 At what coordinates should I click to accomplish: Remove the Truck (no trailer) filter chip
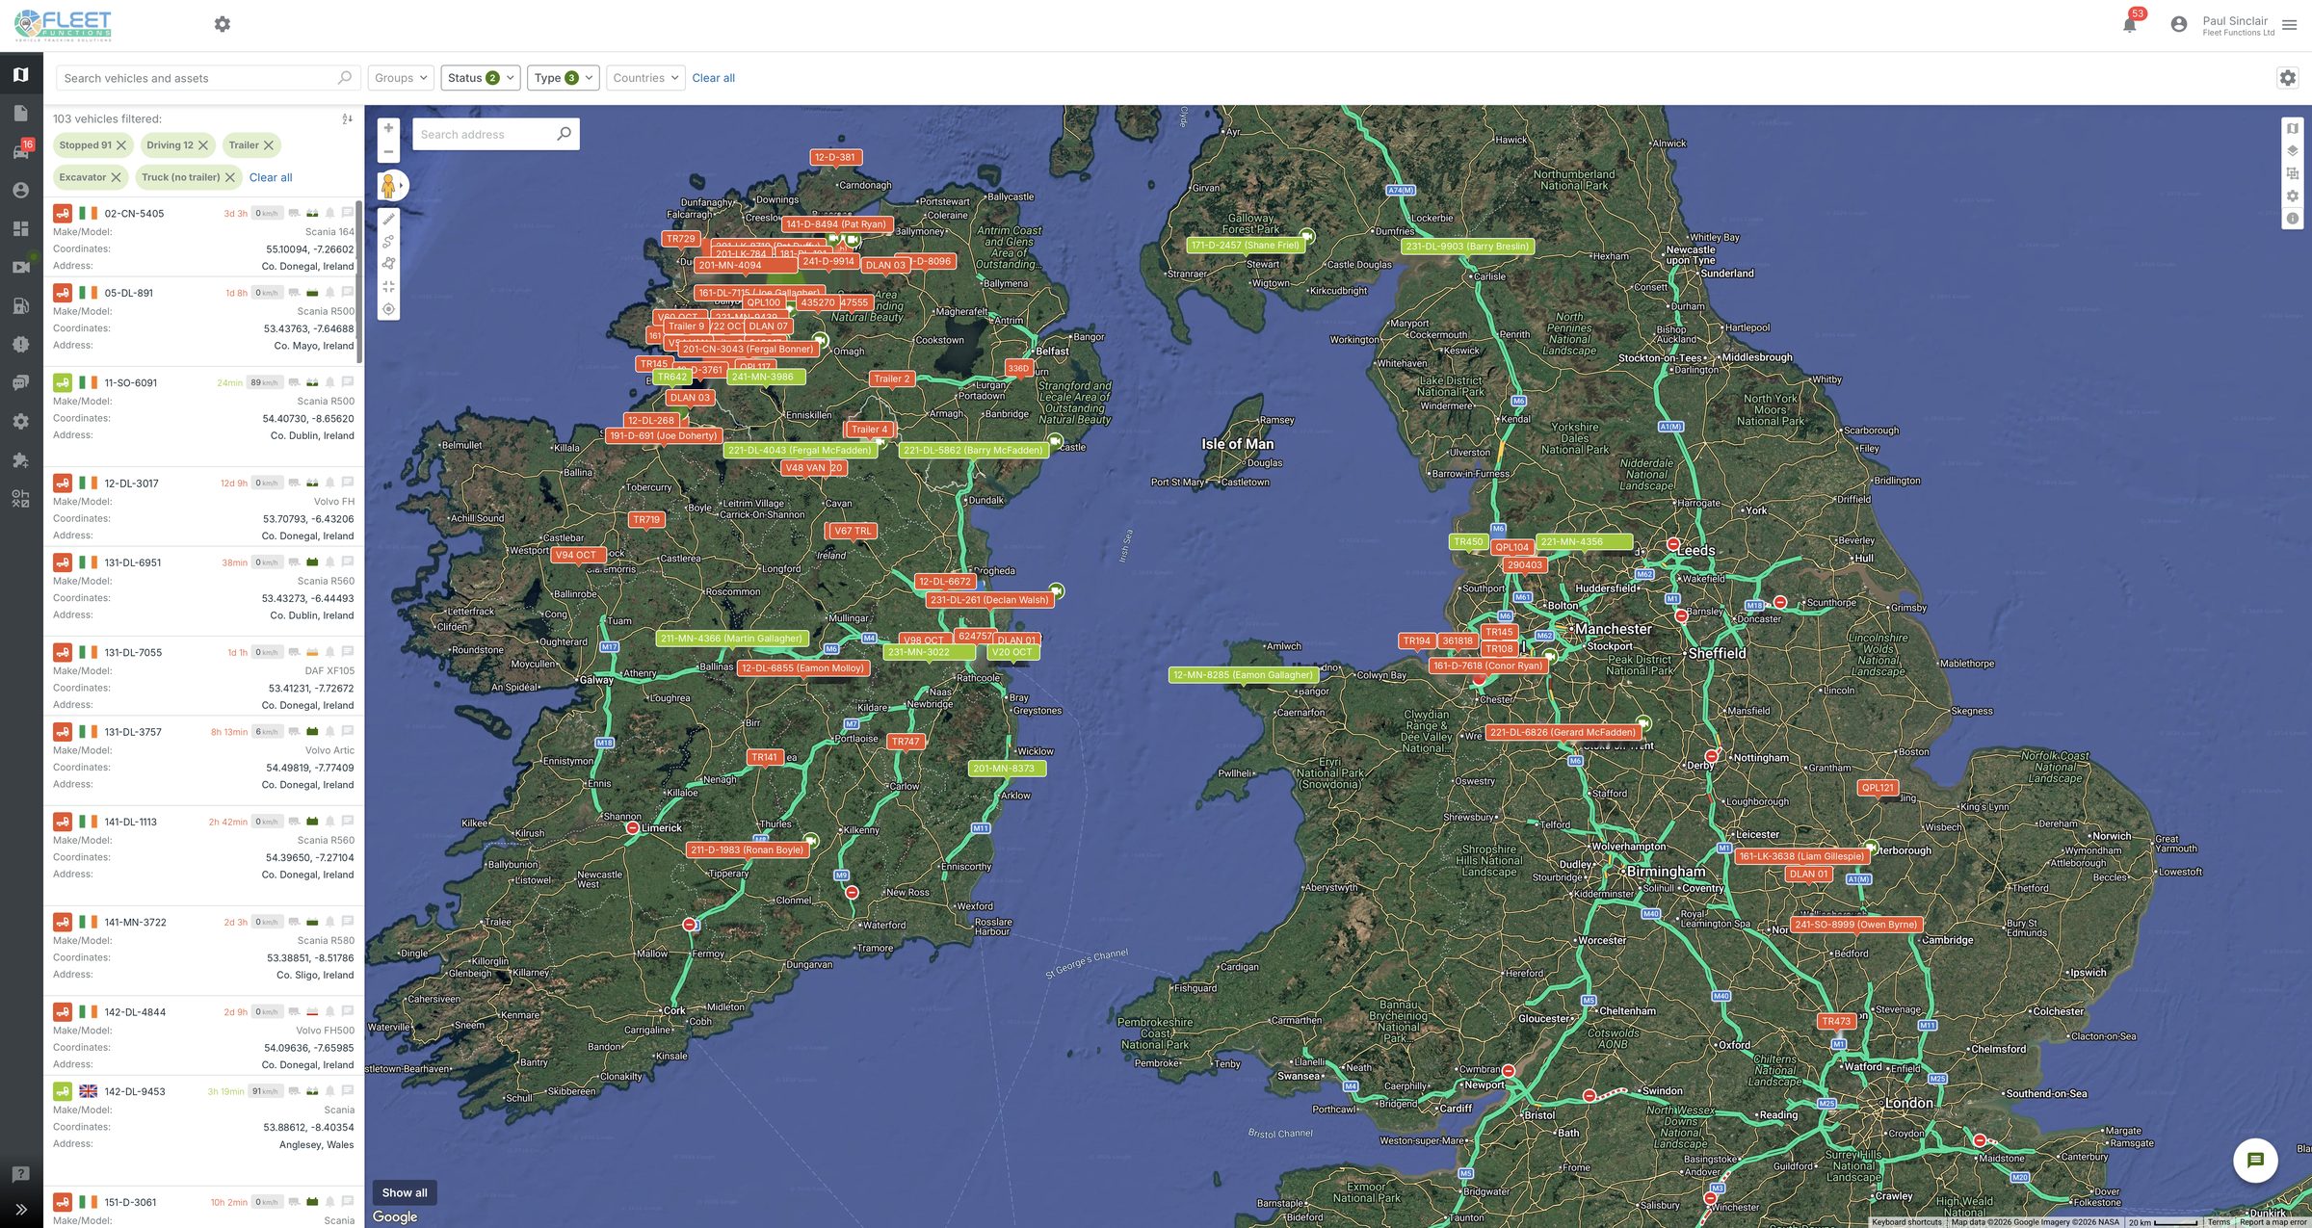point(230,177)
